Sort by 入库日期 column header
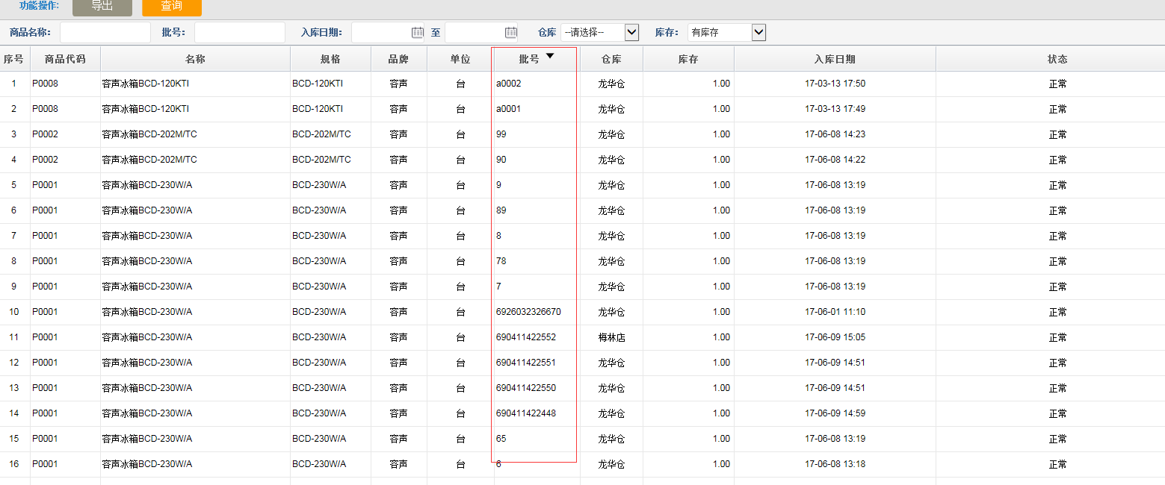Screen dimensions: 1165x485 835,59
